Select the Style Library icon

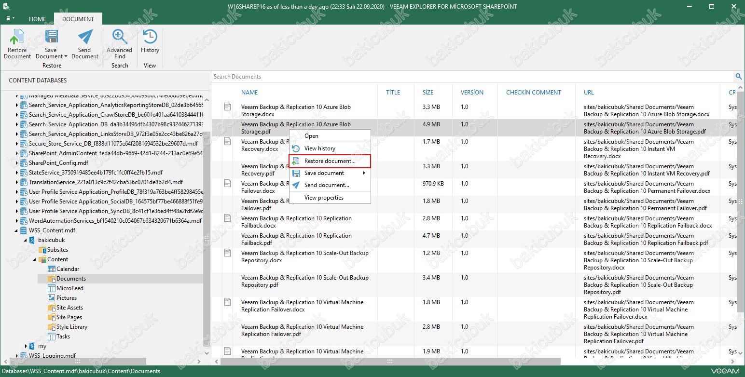pos(52,327)
